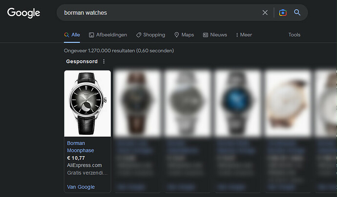
Task: Click the AliExpress.com seller name
Action: click(x=84, y=165)
